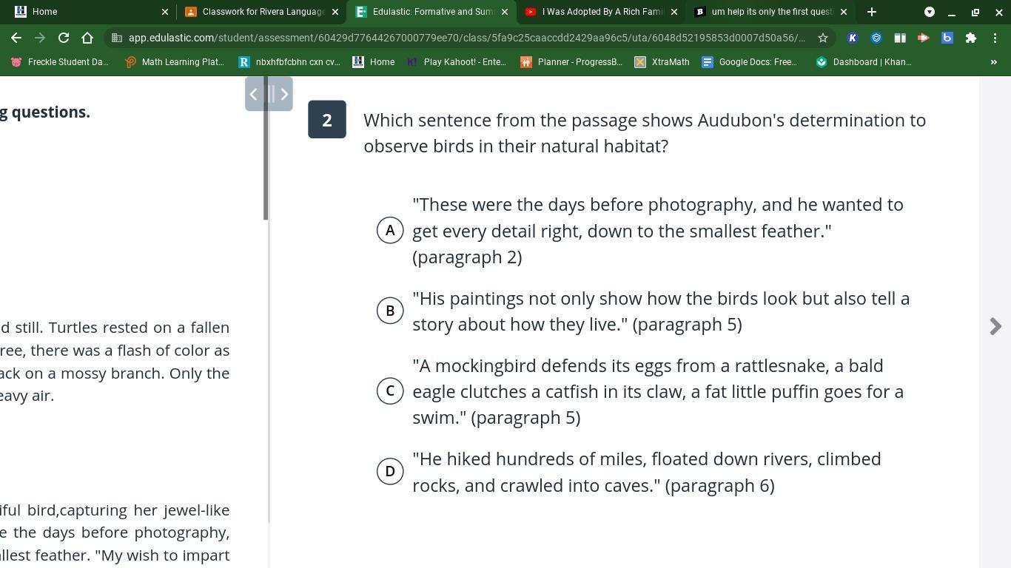
Task: Select answer choice A radio button
Action: (x=390, y=230)
